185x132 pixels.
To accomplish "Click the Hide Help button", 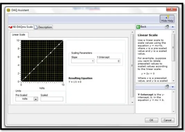I will pos(167,19).
